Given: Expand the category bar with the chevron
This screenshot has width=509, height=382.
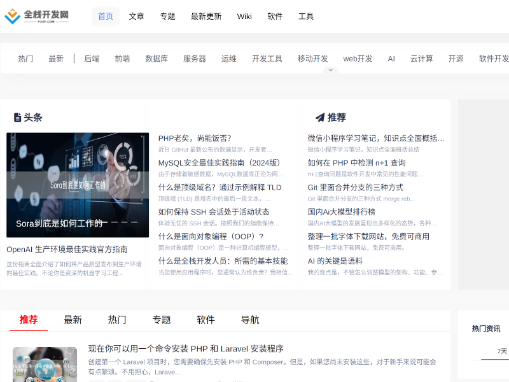Looking at the screenshot, I should [x=330, y=70].
